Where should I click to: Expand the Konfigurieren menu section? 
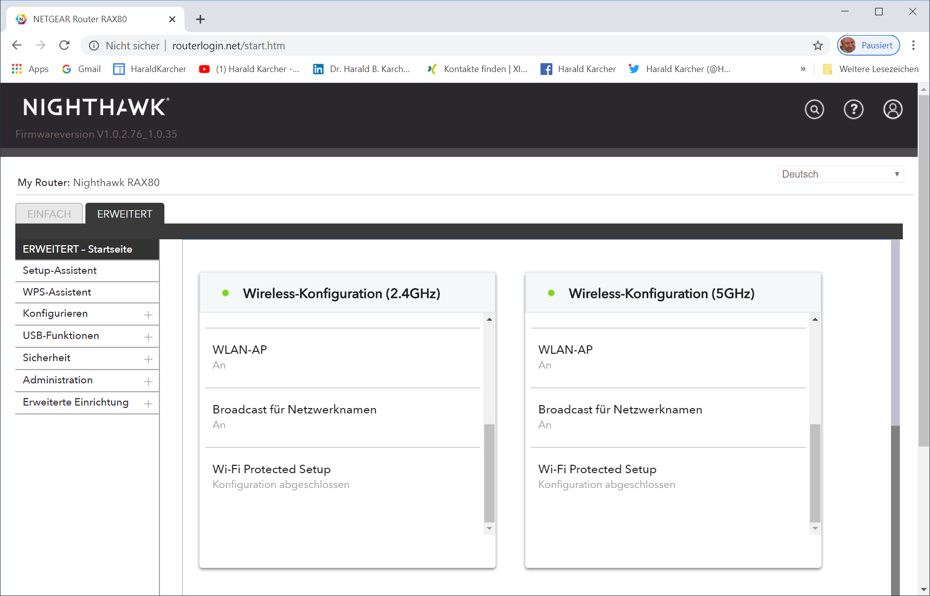(x=148, y=315)
